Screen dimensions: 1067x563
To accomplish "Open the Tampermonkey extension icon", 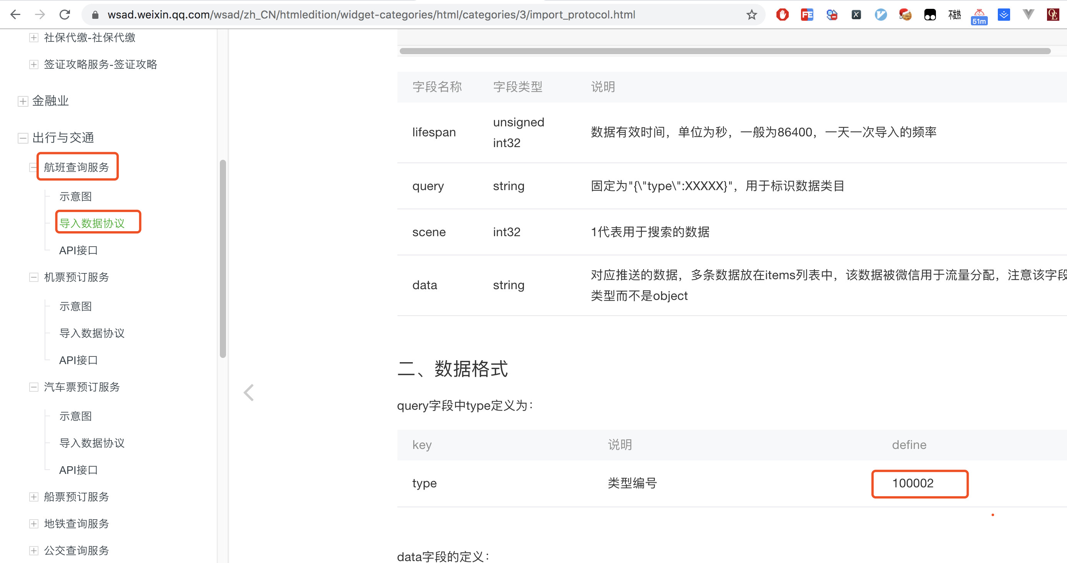I will [x=929, y=15].
